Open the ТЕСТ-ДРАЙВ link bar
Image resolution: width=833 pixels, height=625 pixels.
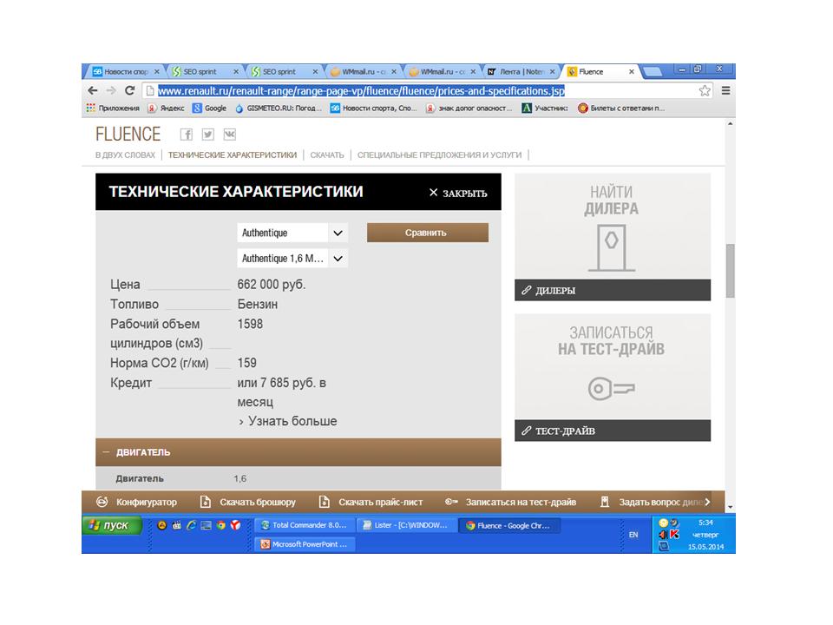click(613, 431)
